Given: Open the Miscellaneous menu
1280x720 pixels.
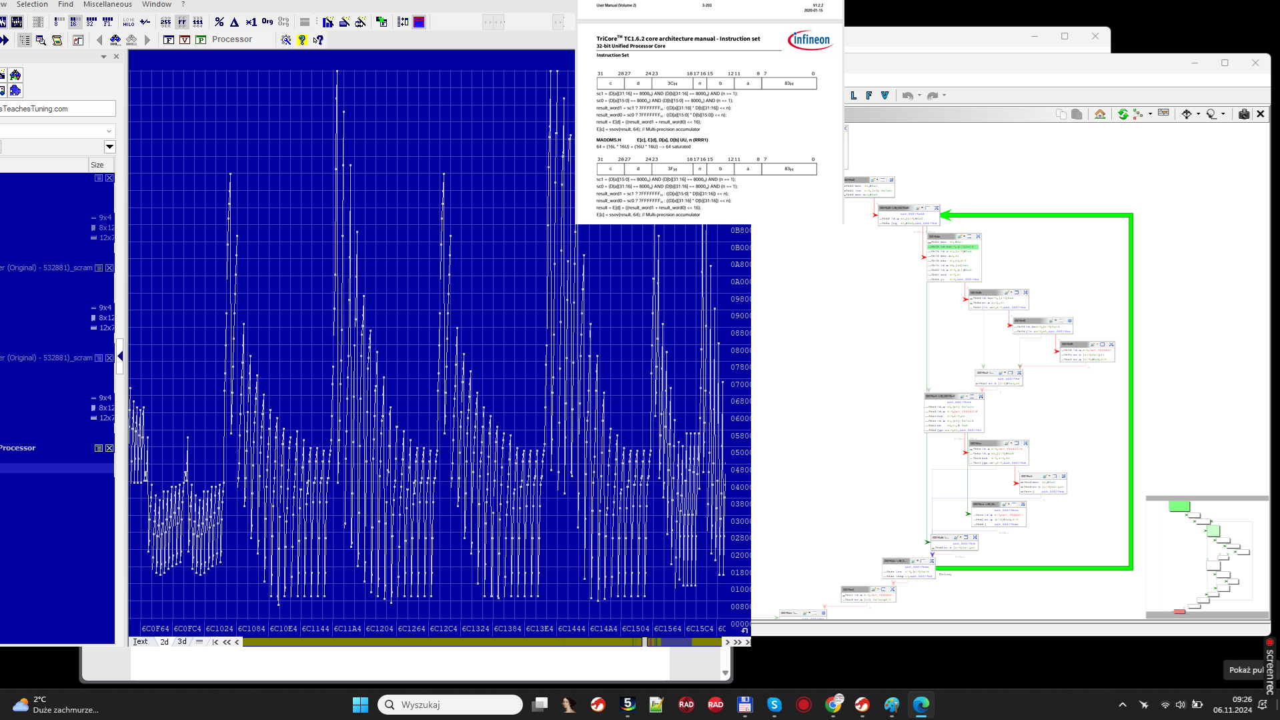Looking at the screenshot, I should (x=107, y=4).
